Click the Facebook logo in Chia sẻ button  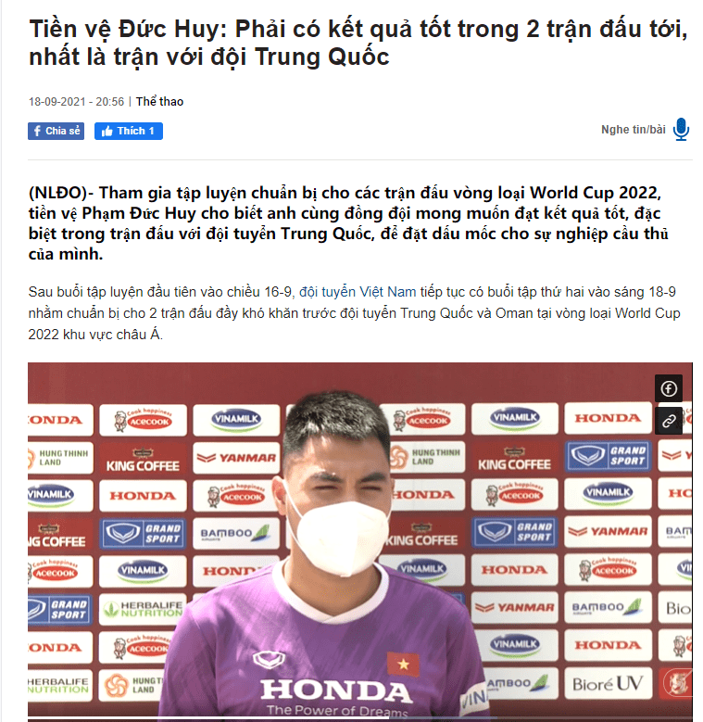point(37,132)
